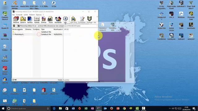The height and width of the screenshot is (111, 198).
Task: Open the soccer ball desktop shortcut
Action: pyautogui.click(x=161, y=26)
